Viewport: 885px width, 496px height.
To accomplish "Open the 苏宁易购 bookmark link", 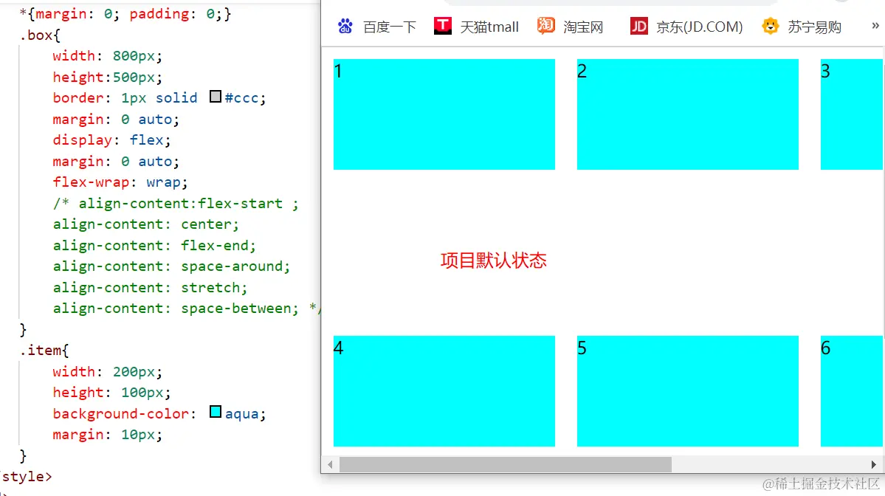I will tap(814, 27).
